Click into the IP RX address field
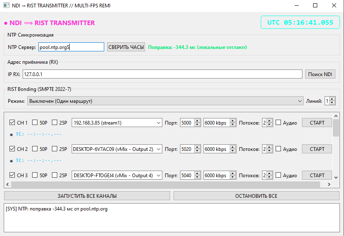 [x=162, y=74]
